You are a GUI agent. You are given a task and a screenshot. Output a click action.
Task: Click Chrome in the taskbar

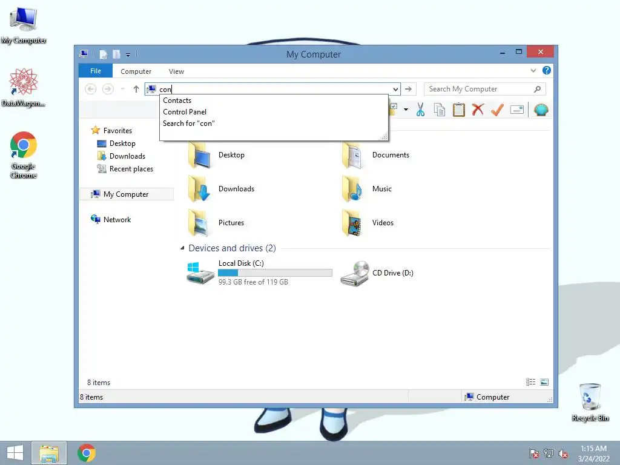(x=86, y=453)
